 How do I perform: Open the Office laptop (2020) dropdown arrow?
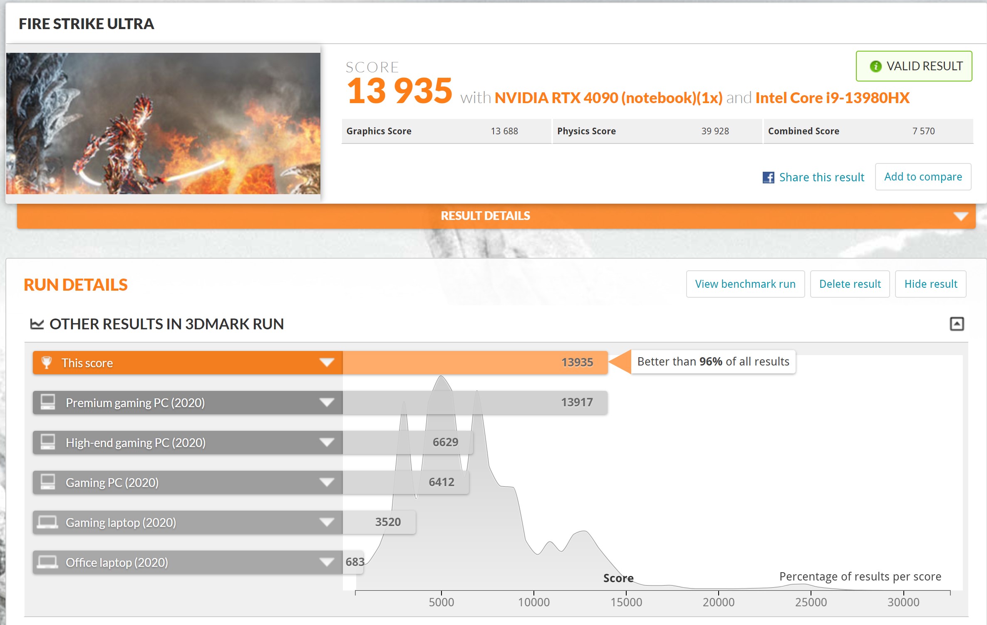coord(327,562)
